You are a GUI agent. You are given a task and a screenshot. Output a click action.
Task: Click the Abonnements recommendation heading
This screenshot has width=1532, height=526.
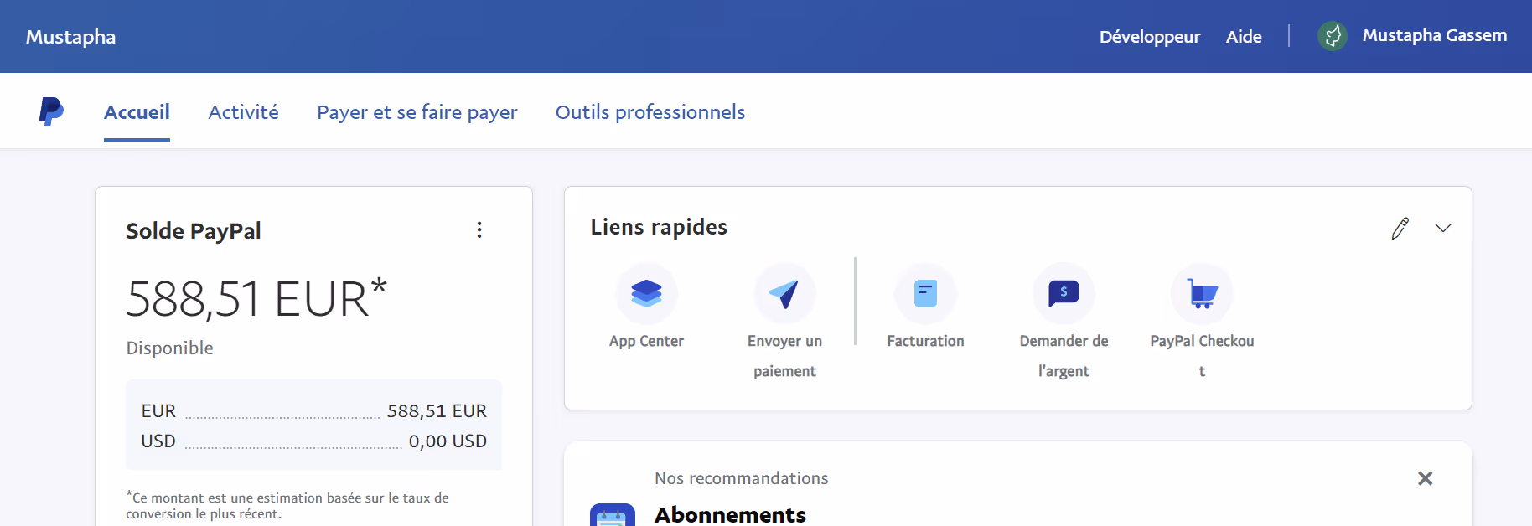[x=730, y=514]
